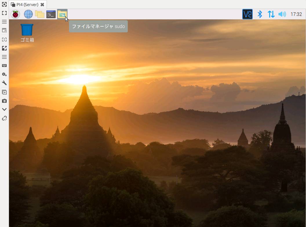Toggle grab all keyboard events
Screen dimensions: 306x227
[4, 66]
